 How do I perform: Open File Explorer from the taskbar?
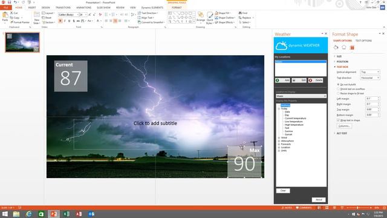click(16, 214)
